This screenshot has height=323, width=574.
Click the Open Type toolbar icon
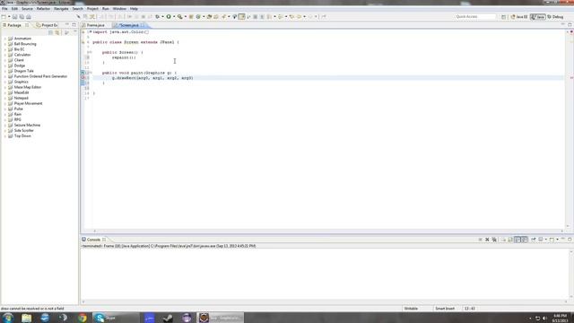[209, 17]
